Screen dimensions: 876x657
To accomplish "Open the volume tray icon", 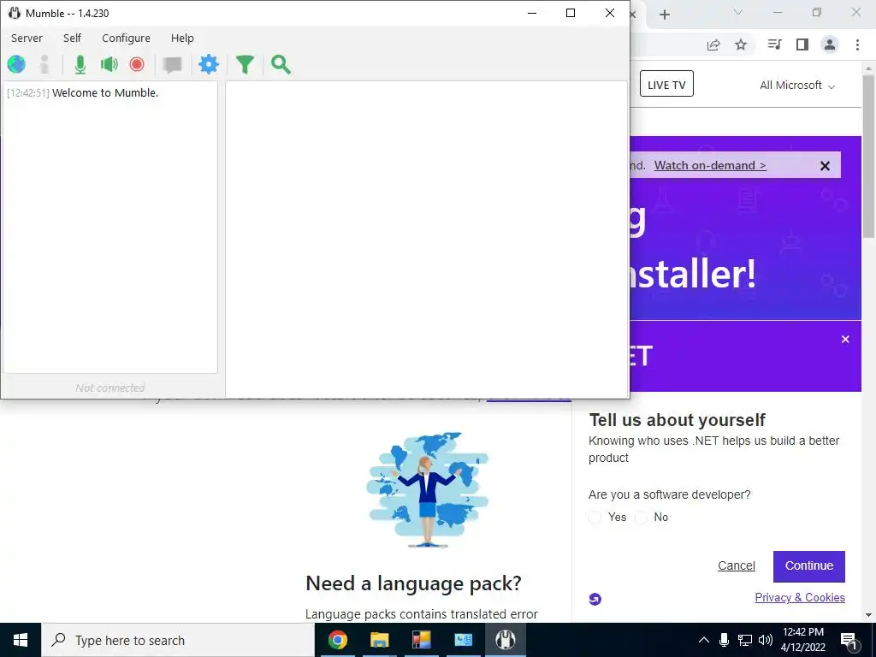I will tap(766, 640).
